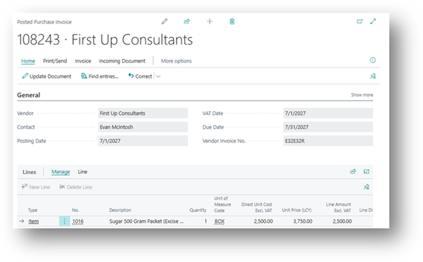Click the plus icon to create new
This screenshot has width=423, height=262.
[x=210, y=22]
